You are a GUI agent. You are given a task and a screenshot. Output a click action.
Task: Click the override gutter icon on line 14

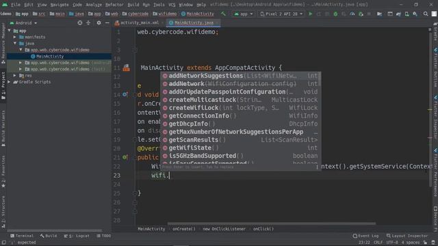[x=125, y=94]
